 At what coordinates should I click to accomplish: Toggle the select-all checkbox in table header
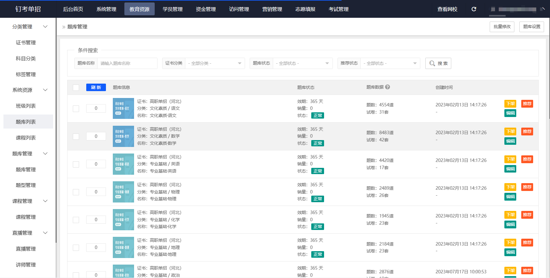[76, 88]
